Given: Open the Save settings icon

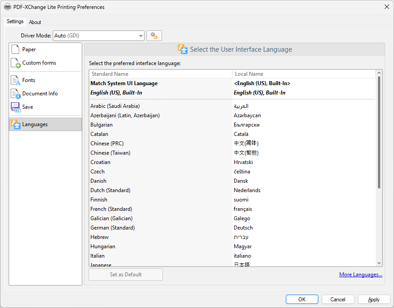Looking at the screenshot, I should (16, 107).
